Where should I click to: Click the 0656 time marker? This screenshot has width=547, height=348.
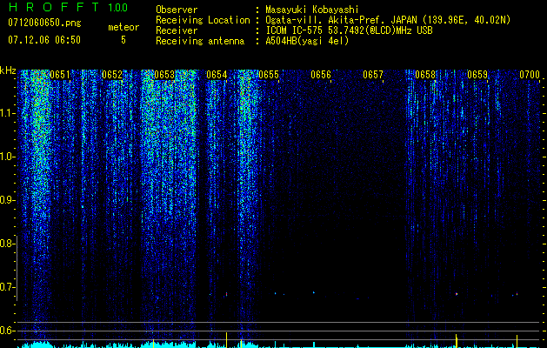(321, 75)
